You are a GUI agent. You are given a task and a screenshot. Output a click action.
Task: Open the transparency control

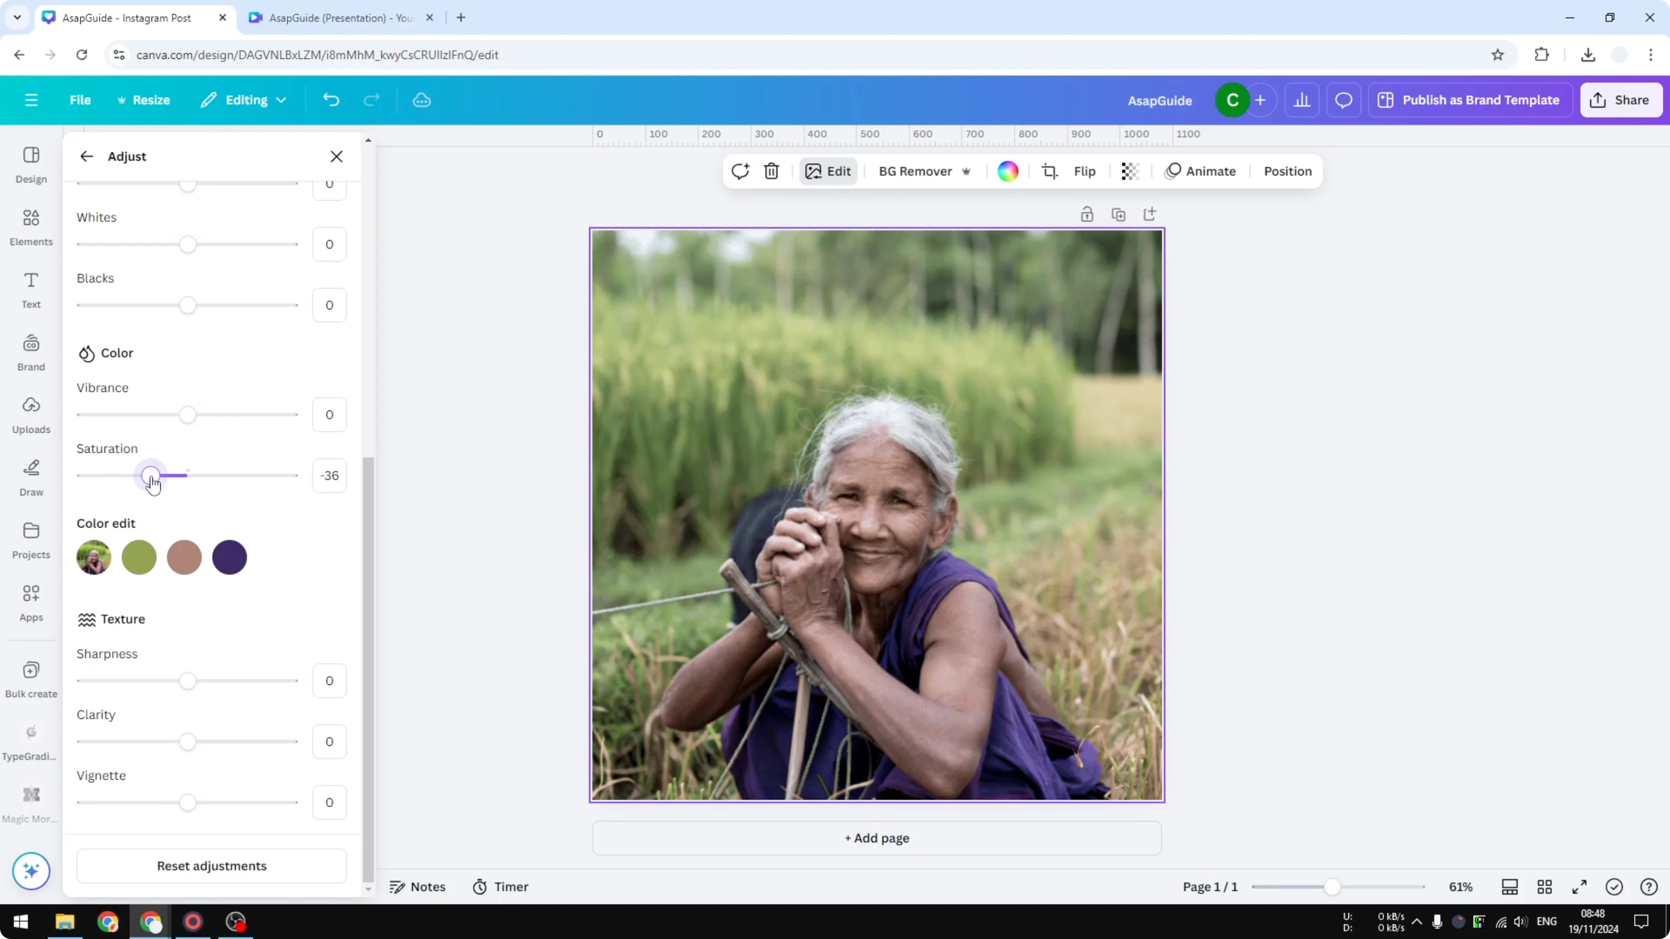[1130, 171]
